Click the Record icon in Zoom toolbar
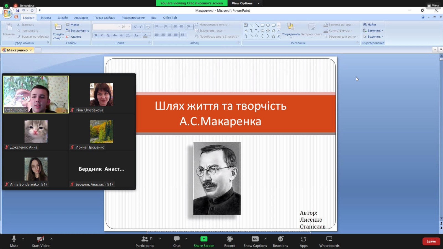 (x=230, y=239)
